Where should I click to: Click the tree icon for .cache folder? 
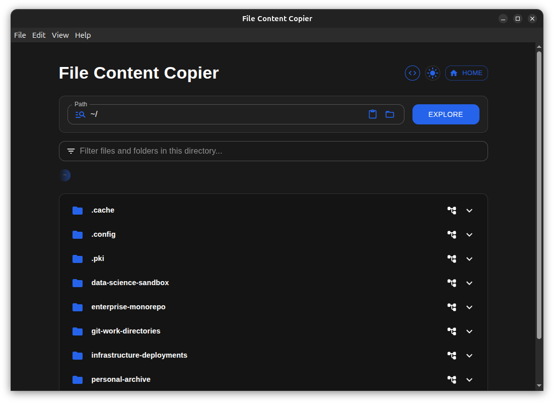coord(452,211)
